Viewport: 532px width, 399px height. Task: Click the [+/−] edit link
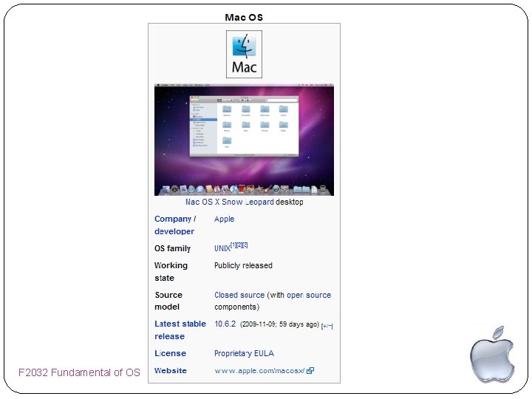point(327,326)
